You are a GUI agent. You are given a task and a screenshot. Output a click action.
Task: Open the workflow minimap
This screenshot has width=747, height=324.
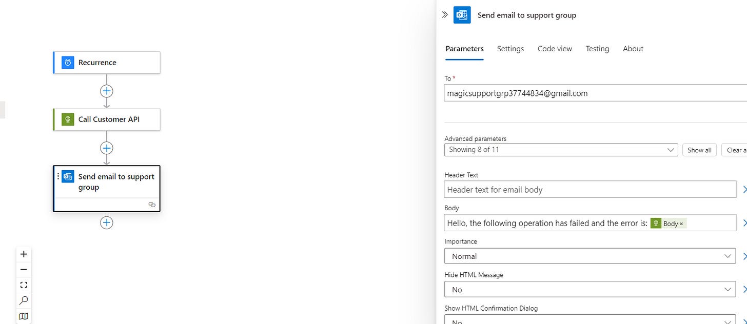(x=24, y=316)
